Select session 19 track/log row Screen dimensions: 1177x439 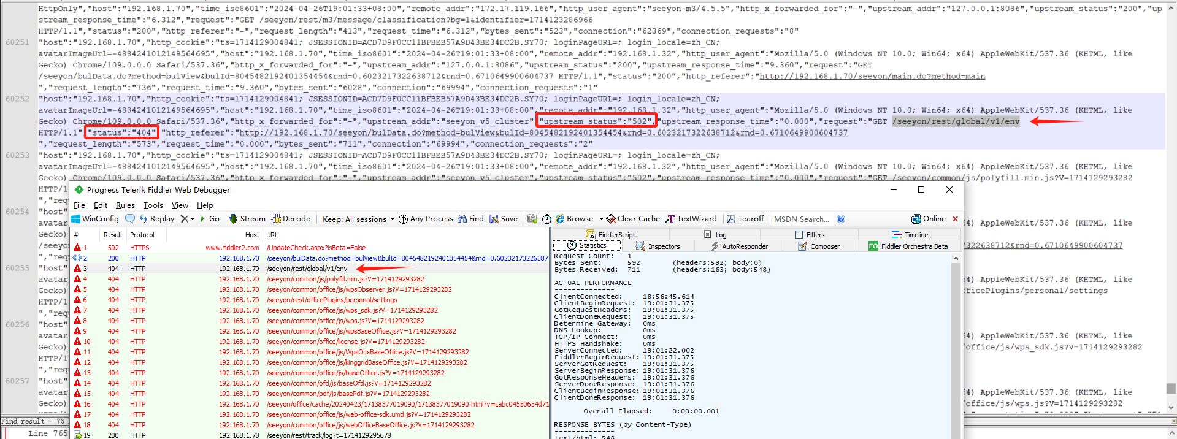[x=310, y=435]
